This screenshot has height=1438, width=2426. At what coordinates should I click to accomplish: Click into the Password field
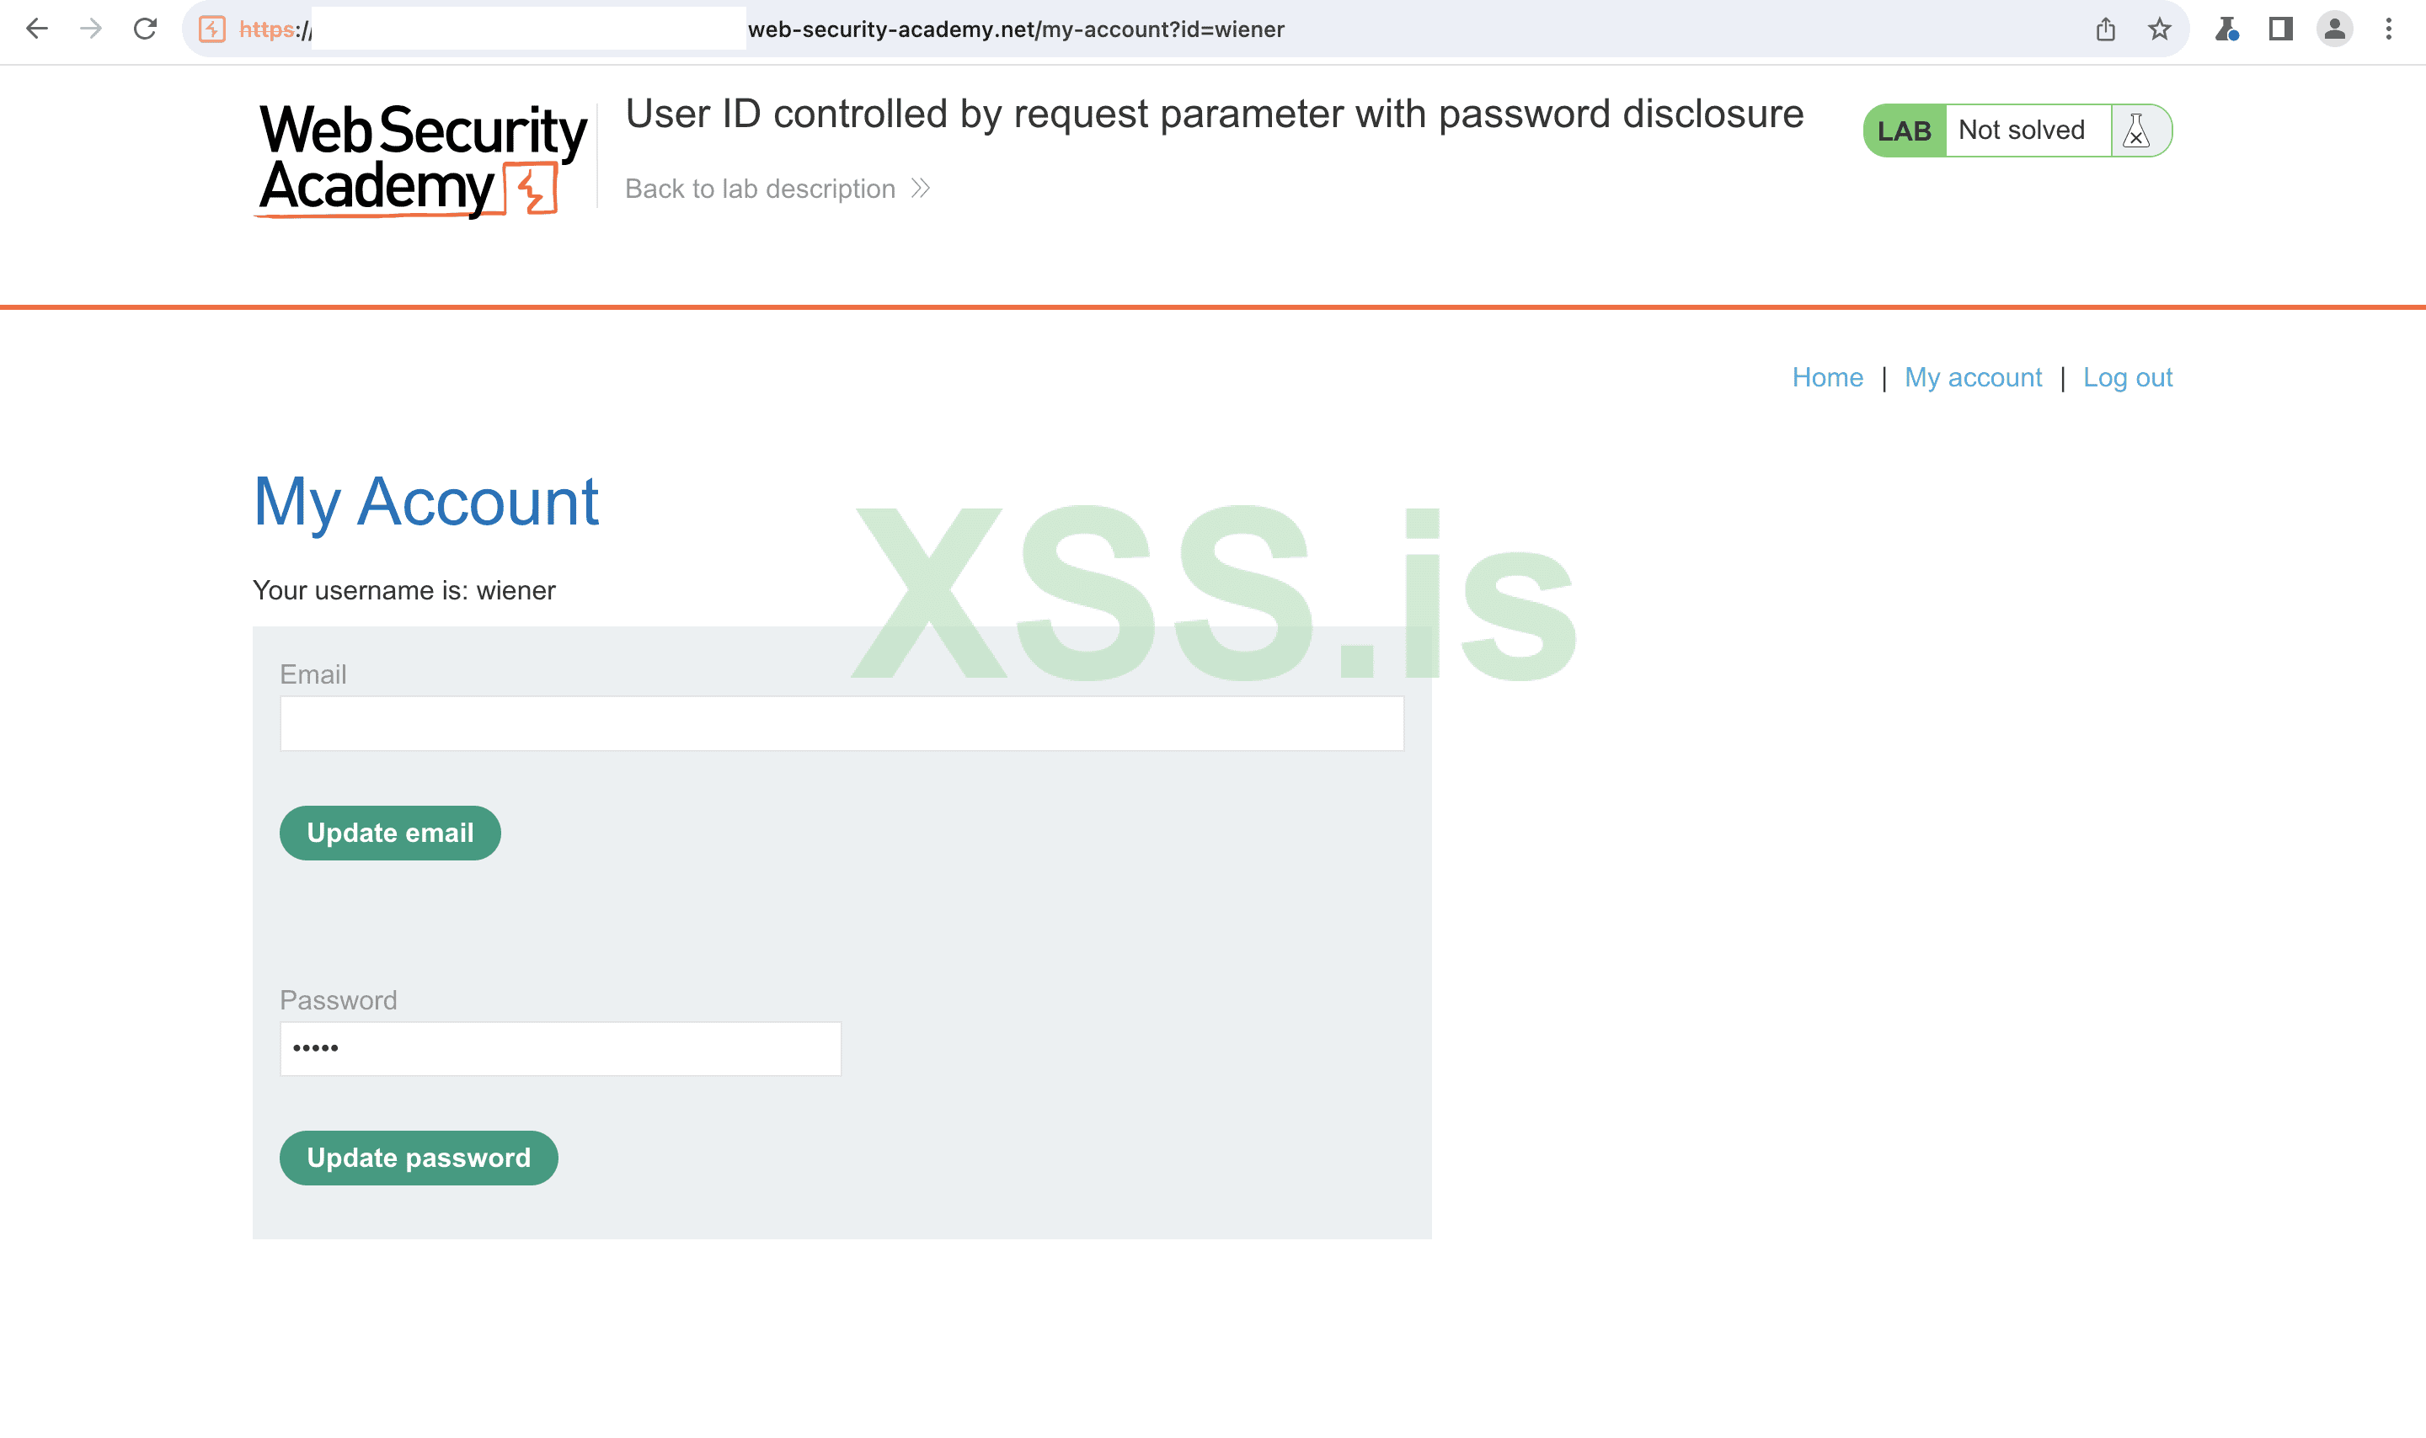coord(560,1048)
